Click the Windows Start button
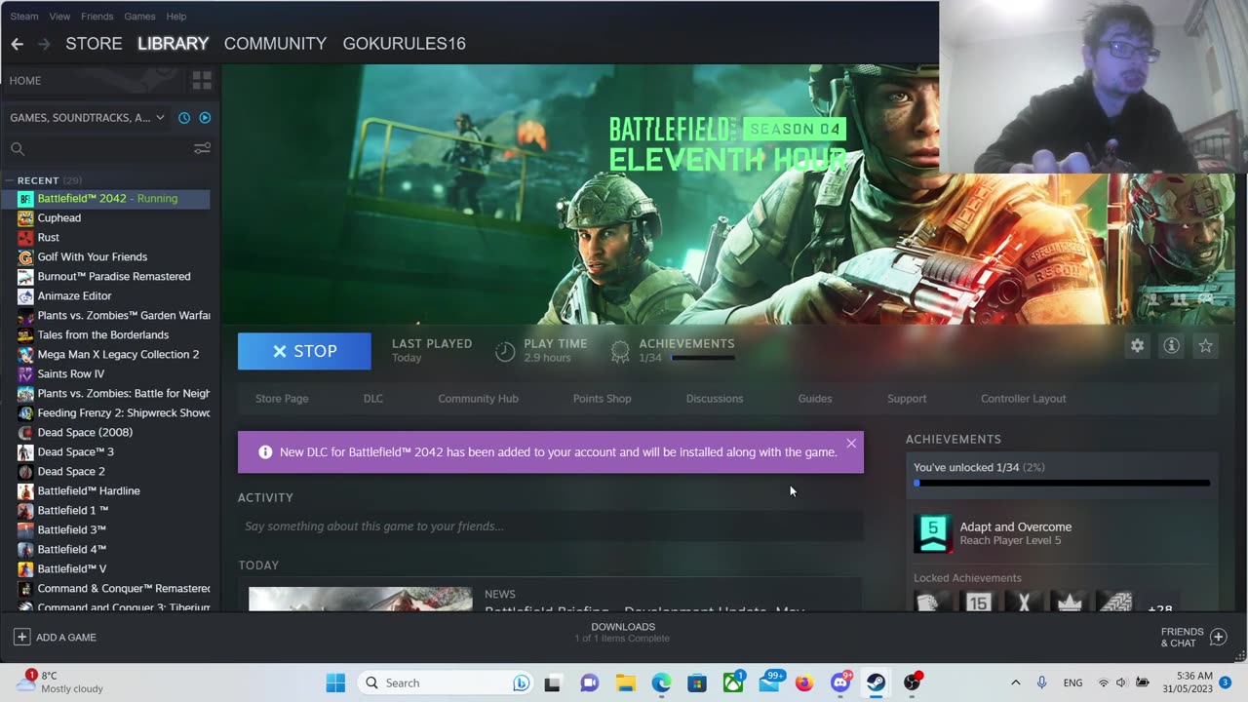1248x702 pixels. pyautogui.click(x=335, y=682)
